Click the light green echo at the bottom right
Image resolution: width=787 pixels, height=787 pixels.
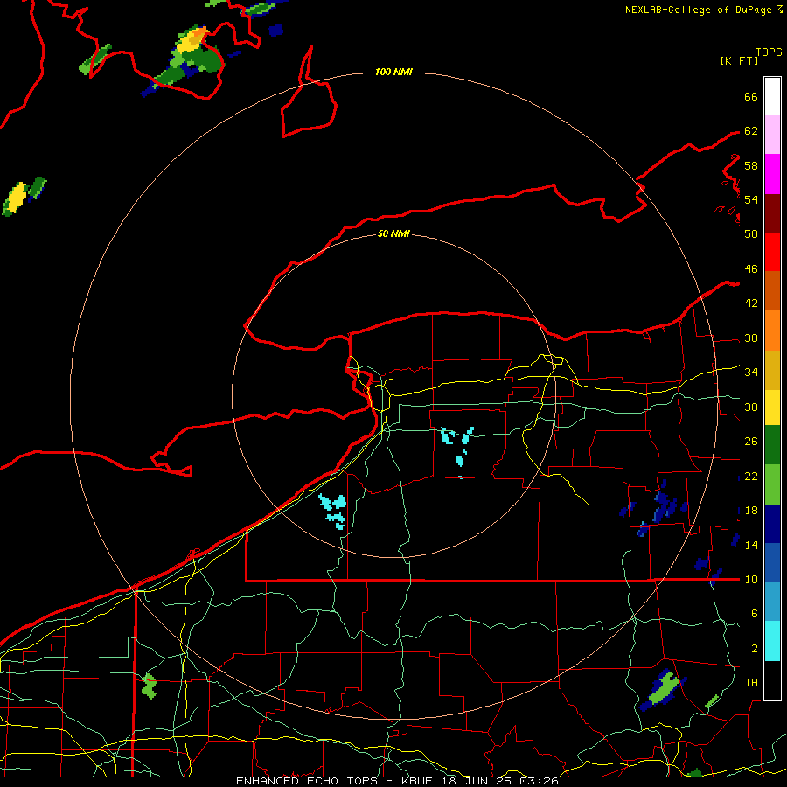click(x=664, y=688)
